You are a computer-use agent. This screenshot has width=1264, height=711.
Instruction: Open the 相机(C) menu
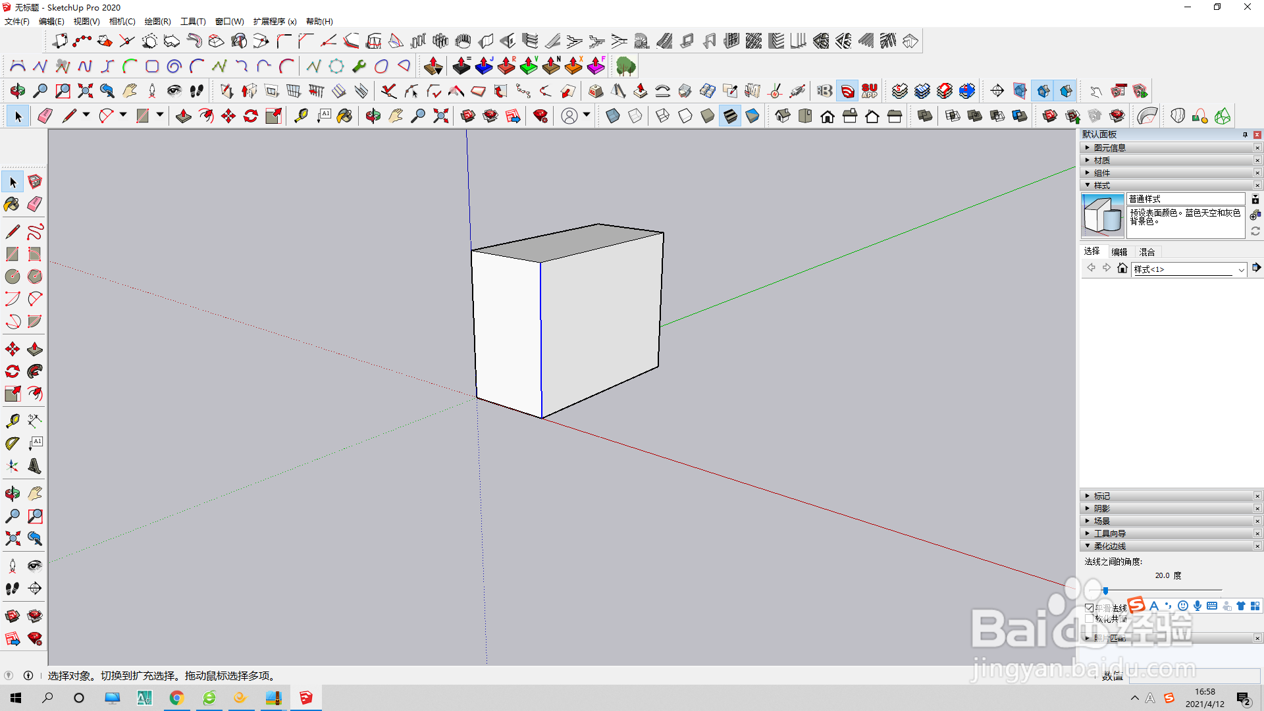(x=122, y=22)
